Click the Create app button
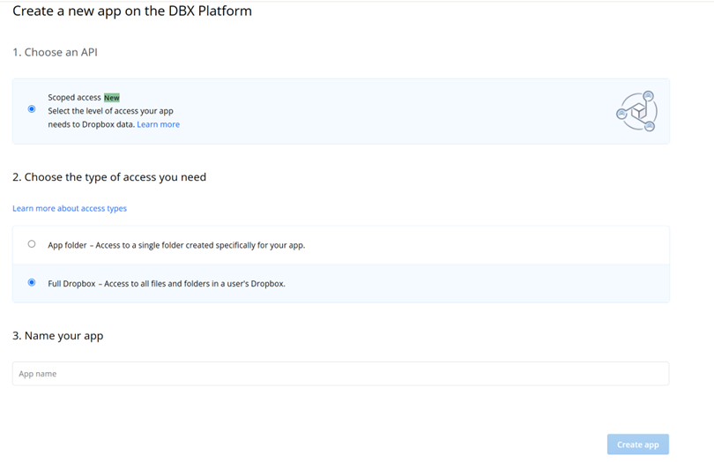The height and width of the screenshot is (462, 714). (x=638, y=444)
